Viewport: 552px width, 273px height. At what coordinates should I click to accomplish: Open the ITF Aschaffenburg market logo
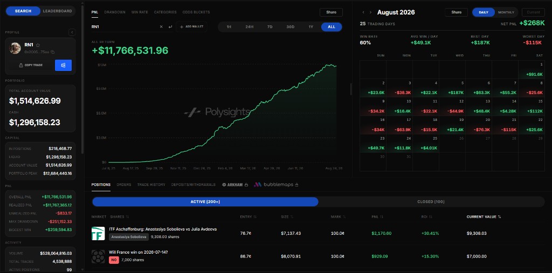click(98, 233)
